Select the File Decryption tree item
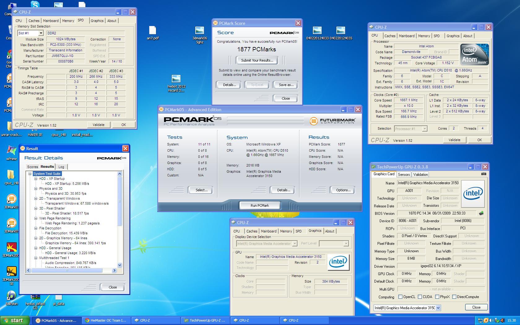Screen dimensions: 520x325 point(50,228)
